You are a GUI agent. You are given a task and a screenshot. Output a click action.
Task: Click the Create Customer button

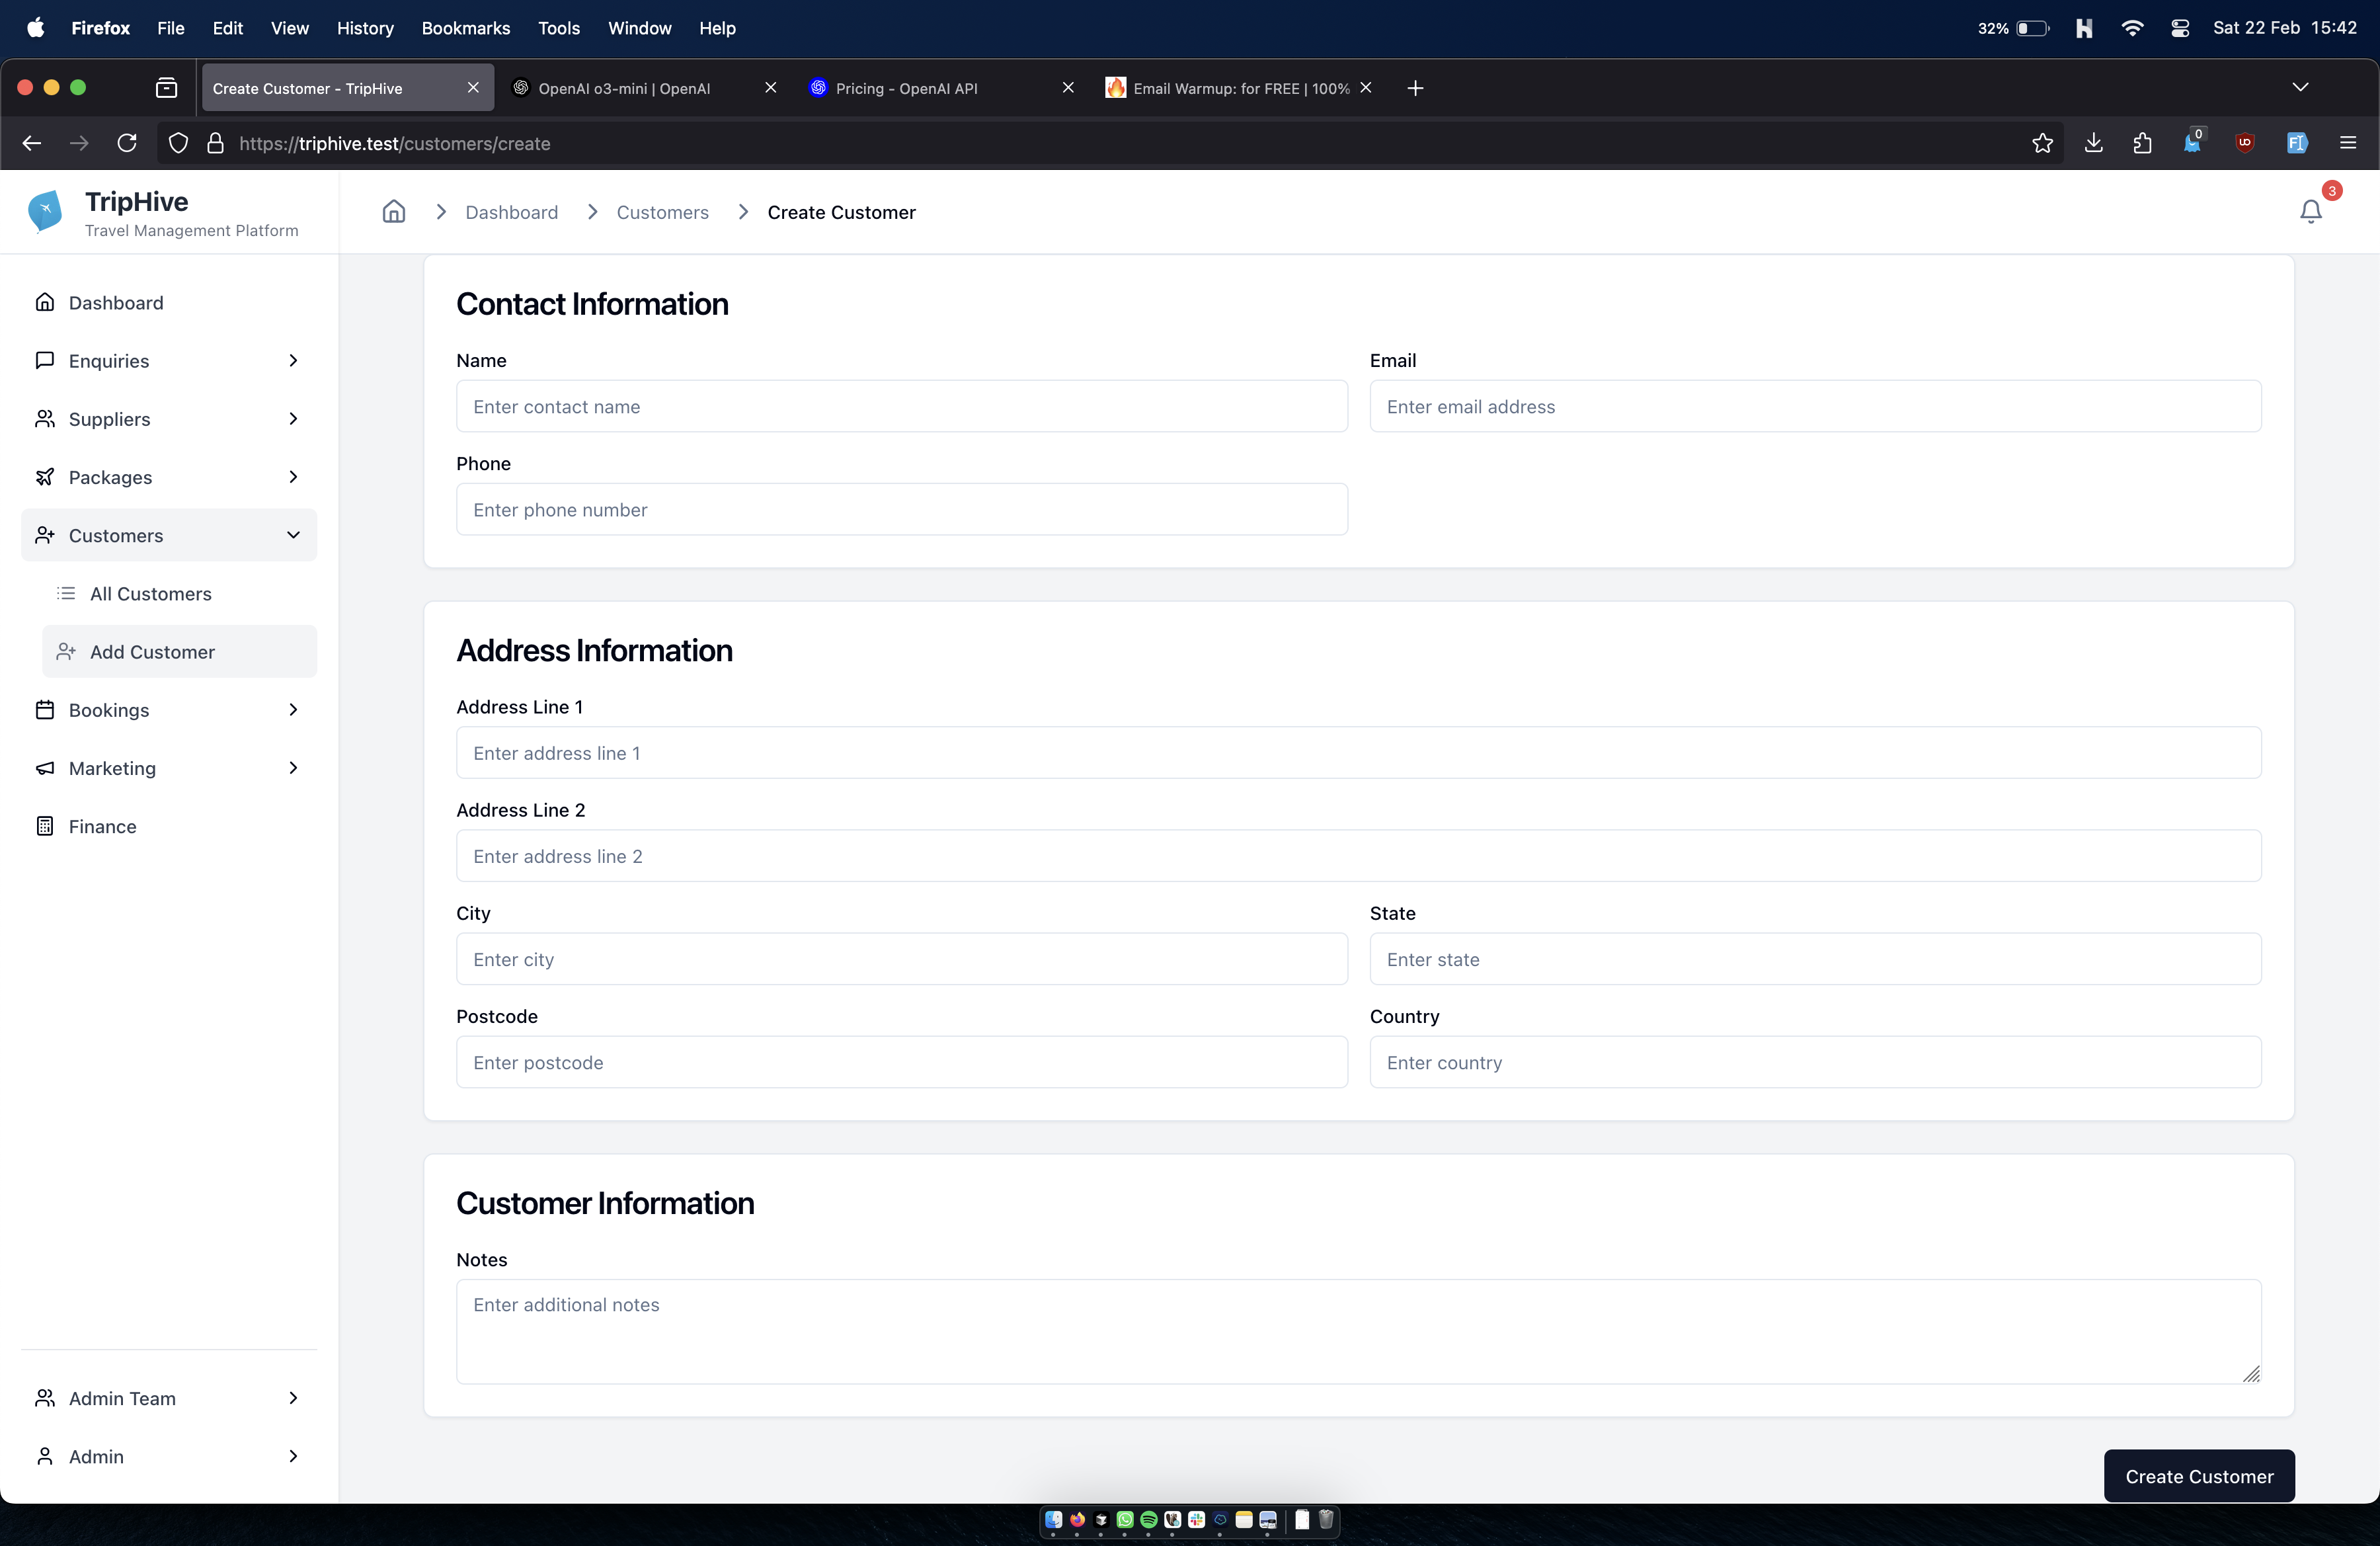point(2199,1475)
